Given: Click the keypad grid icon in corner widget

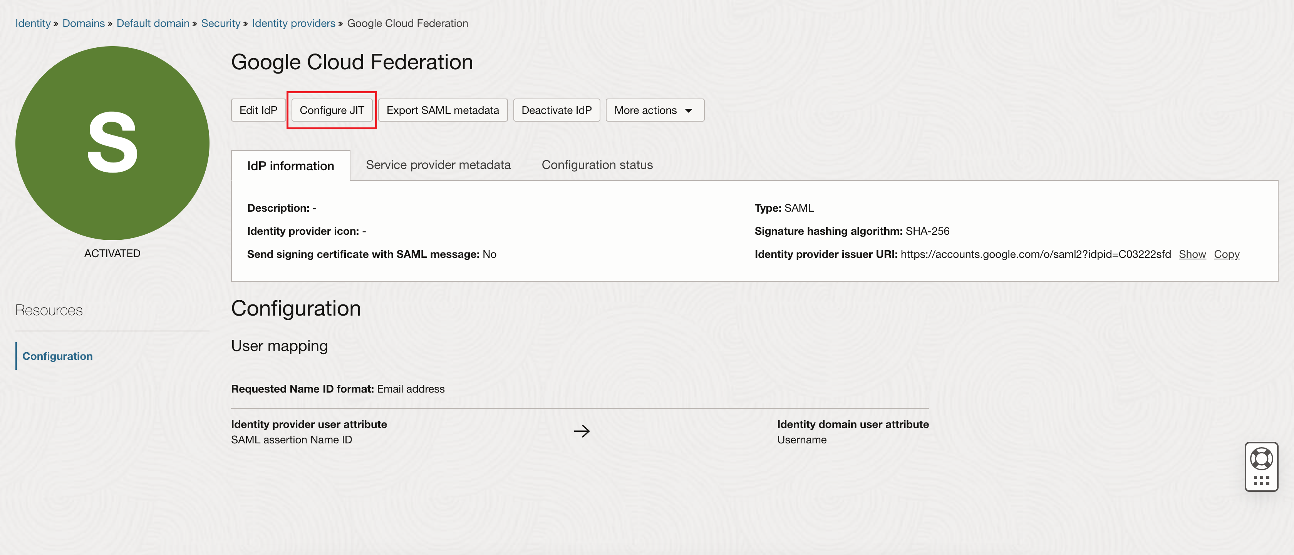Looking at the screenshot, I should point(1262,480).
